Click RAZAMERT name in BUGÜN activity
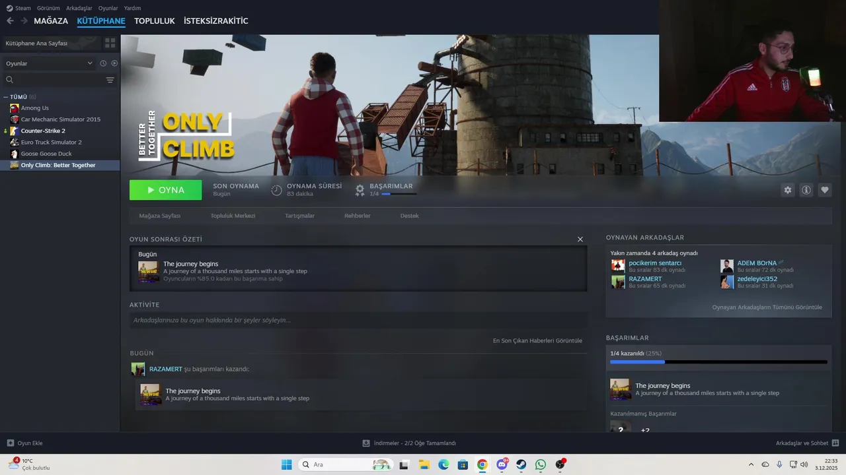Viewport: 846px width, 475px height. (x=165, y=369)
